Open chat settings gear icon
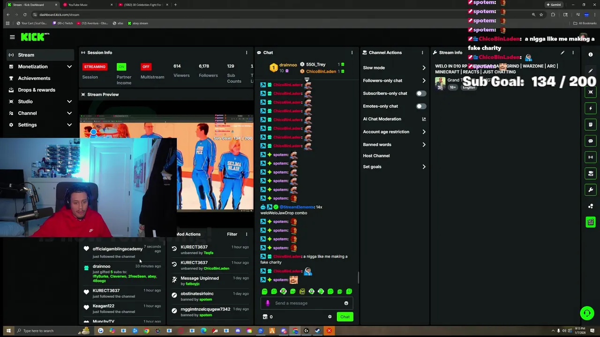Image resolution: width=600 pixels, height=337 pixels. pos(330,317)
